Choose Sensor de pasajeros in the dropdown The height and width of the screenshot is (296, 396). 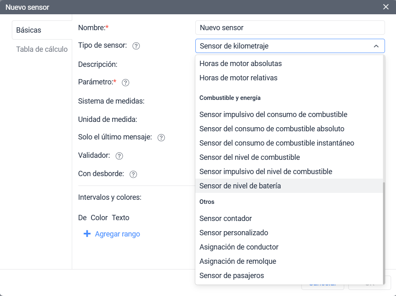click(x=232, y=276)
